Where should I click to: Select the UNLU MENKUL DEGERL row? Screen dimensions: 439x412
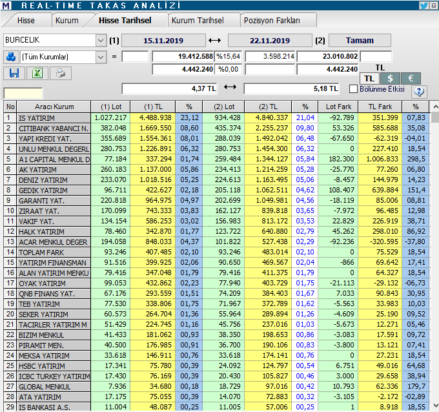pos(216,149)
